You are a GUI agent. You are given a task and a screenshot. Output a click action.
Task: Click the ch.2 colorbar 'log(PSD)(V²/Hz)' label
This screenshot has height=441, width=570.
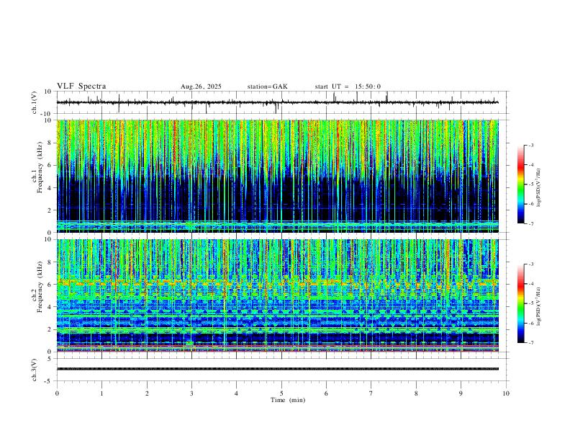[539, 306]
